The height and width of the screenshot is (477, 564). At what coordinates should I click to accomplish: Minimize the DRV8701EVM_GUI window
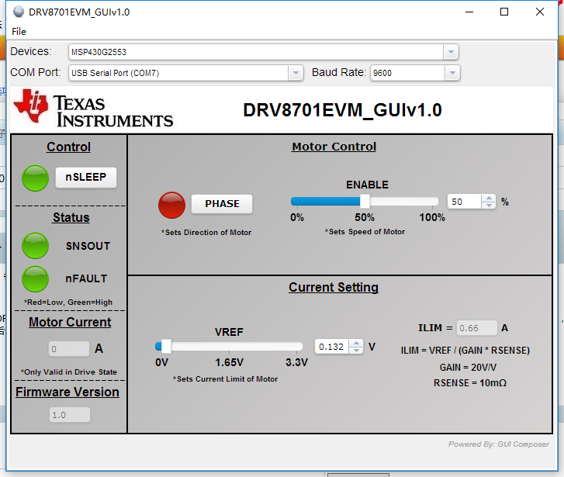point(469,12)
